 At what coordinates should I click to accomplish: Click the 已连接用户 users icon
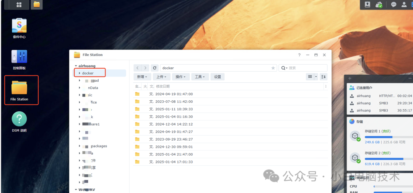[352, 88]
